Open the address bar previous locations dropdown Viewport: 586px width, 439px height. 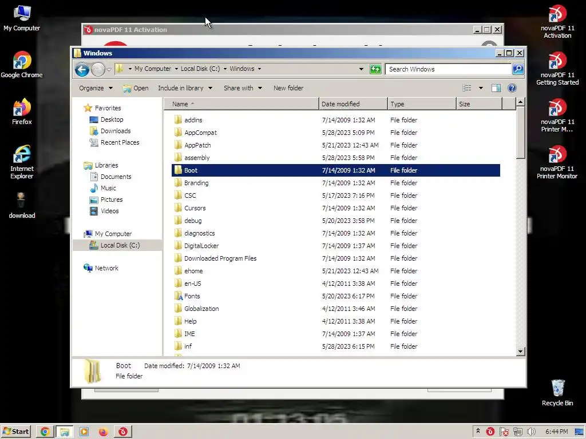pyautogui.click(x=361, y=69)
